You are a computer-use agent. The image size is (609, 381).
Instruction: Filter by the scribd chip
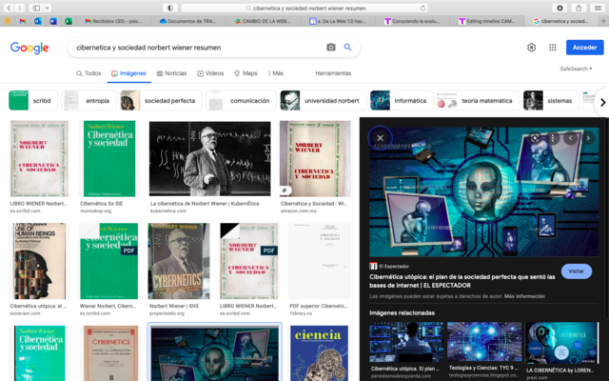(x=33, y=101)
